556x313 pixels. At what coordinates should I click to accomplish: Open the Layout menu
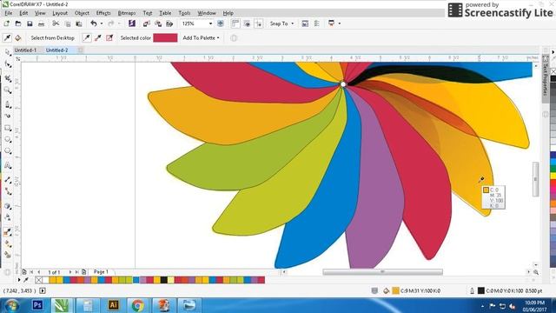click(60, 13)
